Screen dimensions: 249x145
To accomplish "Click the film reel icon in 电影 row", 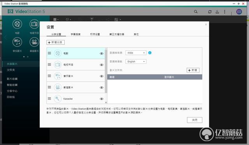I will click(x=58, y=54).
